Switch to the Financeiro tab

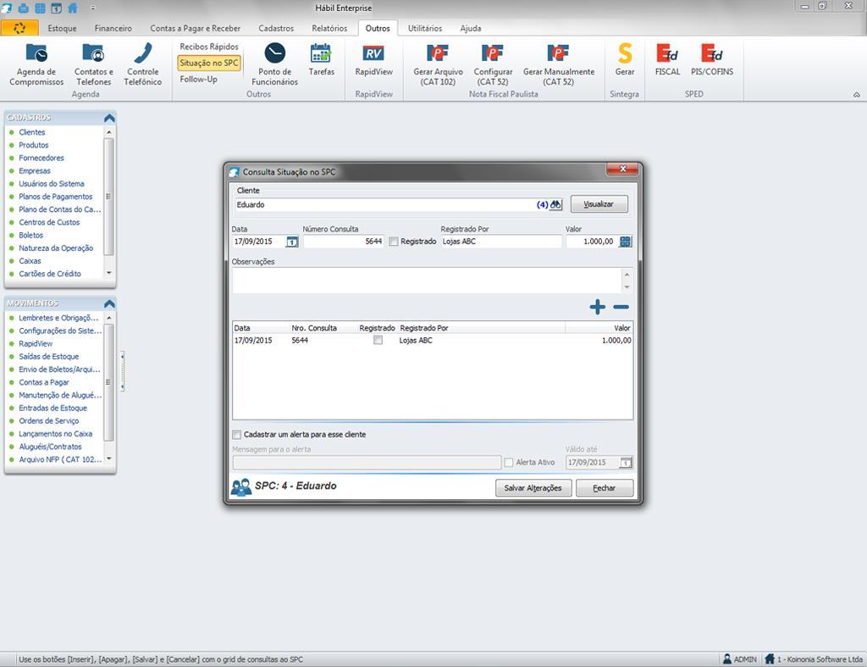tap(113, 28)
